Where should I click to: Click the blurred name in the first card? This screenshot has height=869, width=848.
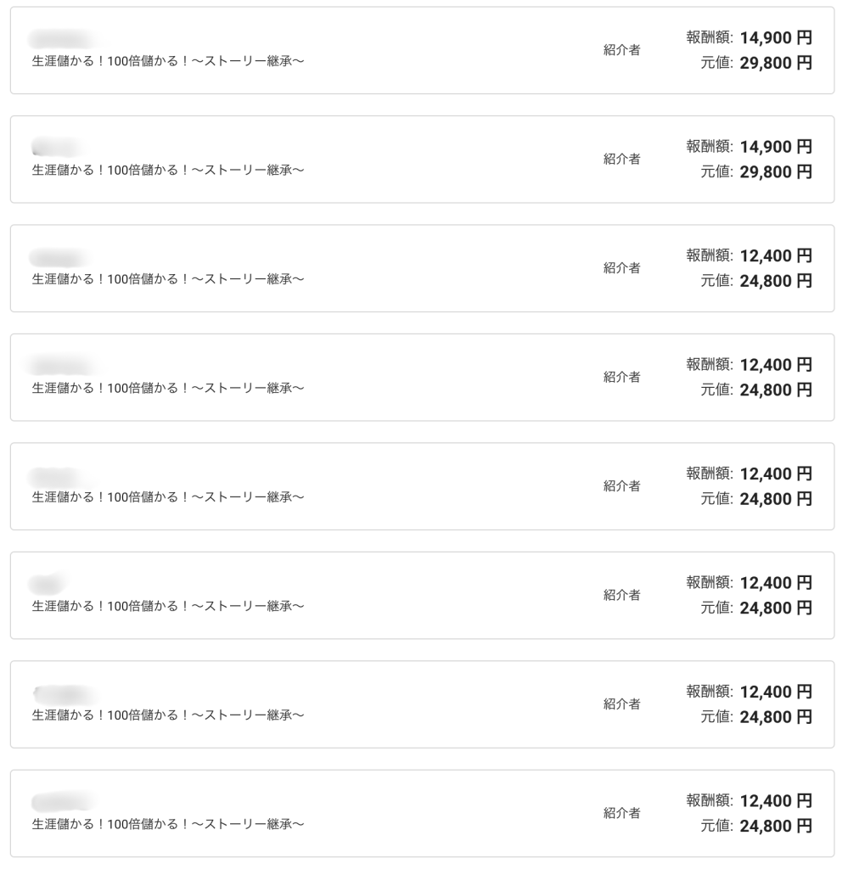(59, 39)
